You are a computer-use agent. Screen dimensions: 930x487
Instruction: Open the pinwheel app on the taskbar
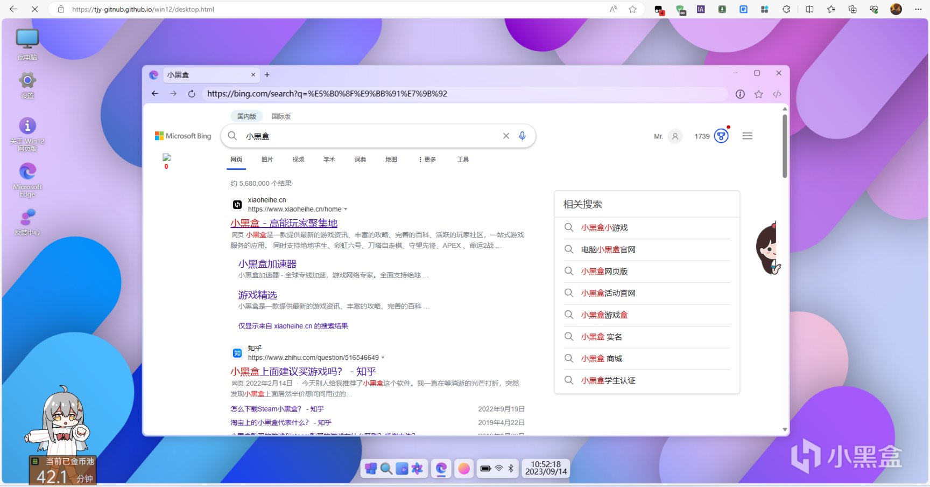click(417, 469)
